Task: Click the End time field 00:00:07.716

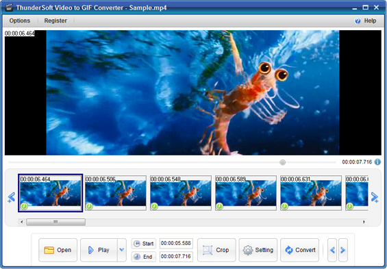Action: 176,257
